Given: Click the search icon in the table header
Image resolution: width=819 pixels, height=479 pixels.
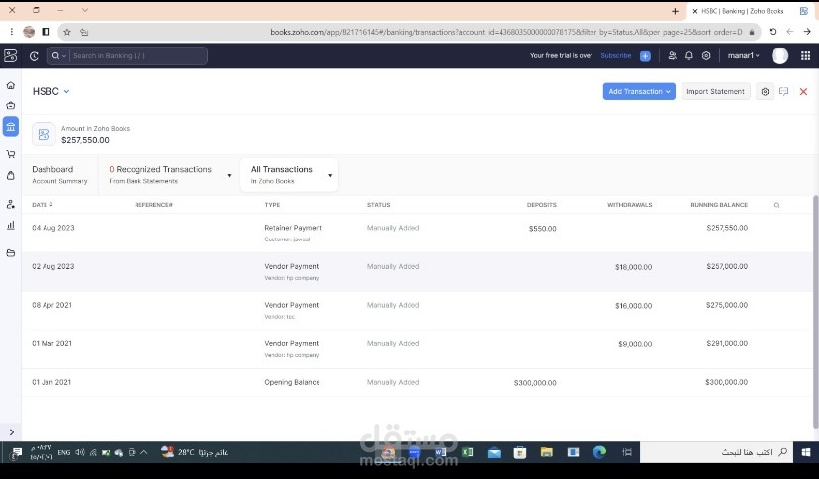Looking at the screenshot, I should click(x=776, y=205).
